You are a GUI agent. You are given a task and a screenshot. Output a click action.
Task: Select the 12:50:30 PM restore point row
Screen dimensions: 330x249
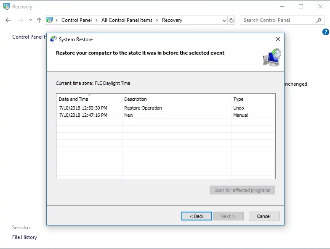coord(166,108)
